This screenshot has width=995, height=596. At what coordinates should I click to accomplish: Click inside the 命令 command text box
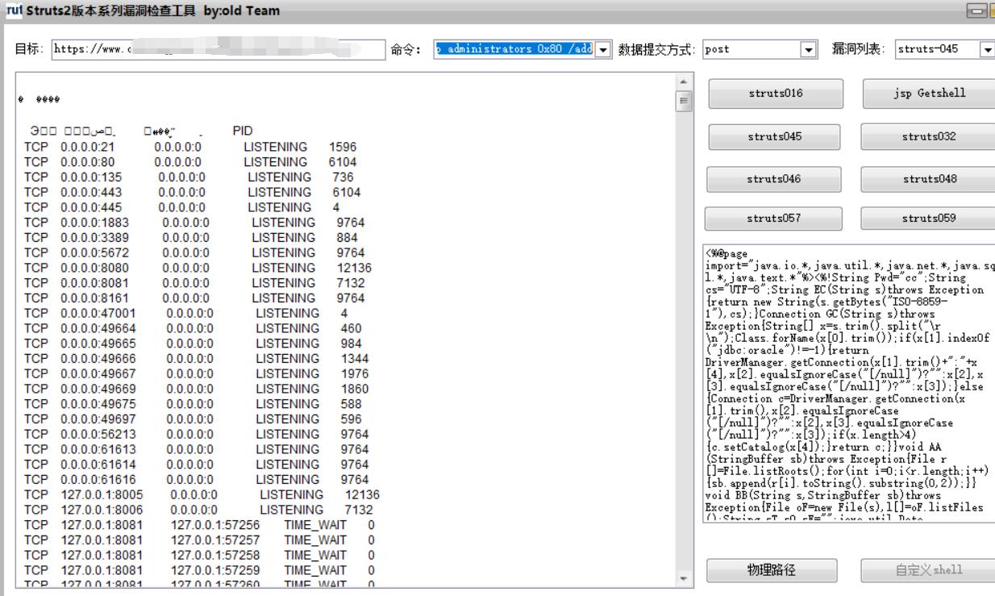point(514,49)
